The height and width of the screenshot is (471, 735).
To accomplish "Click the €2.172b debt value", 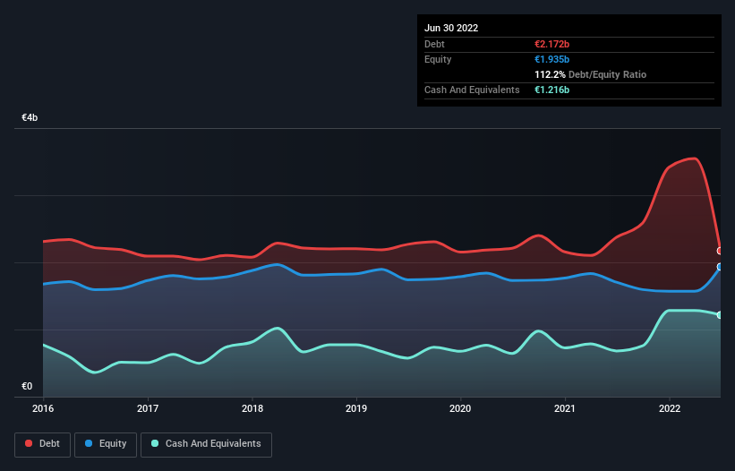I will coord(552,44).
